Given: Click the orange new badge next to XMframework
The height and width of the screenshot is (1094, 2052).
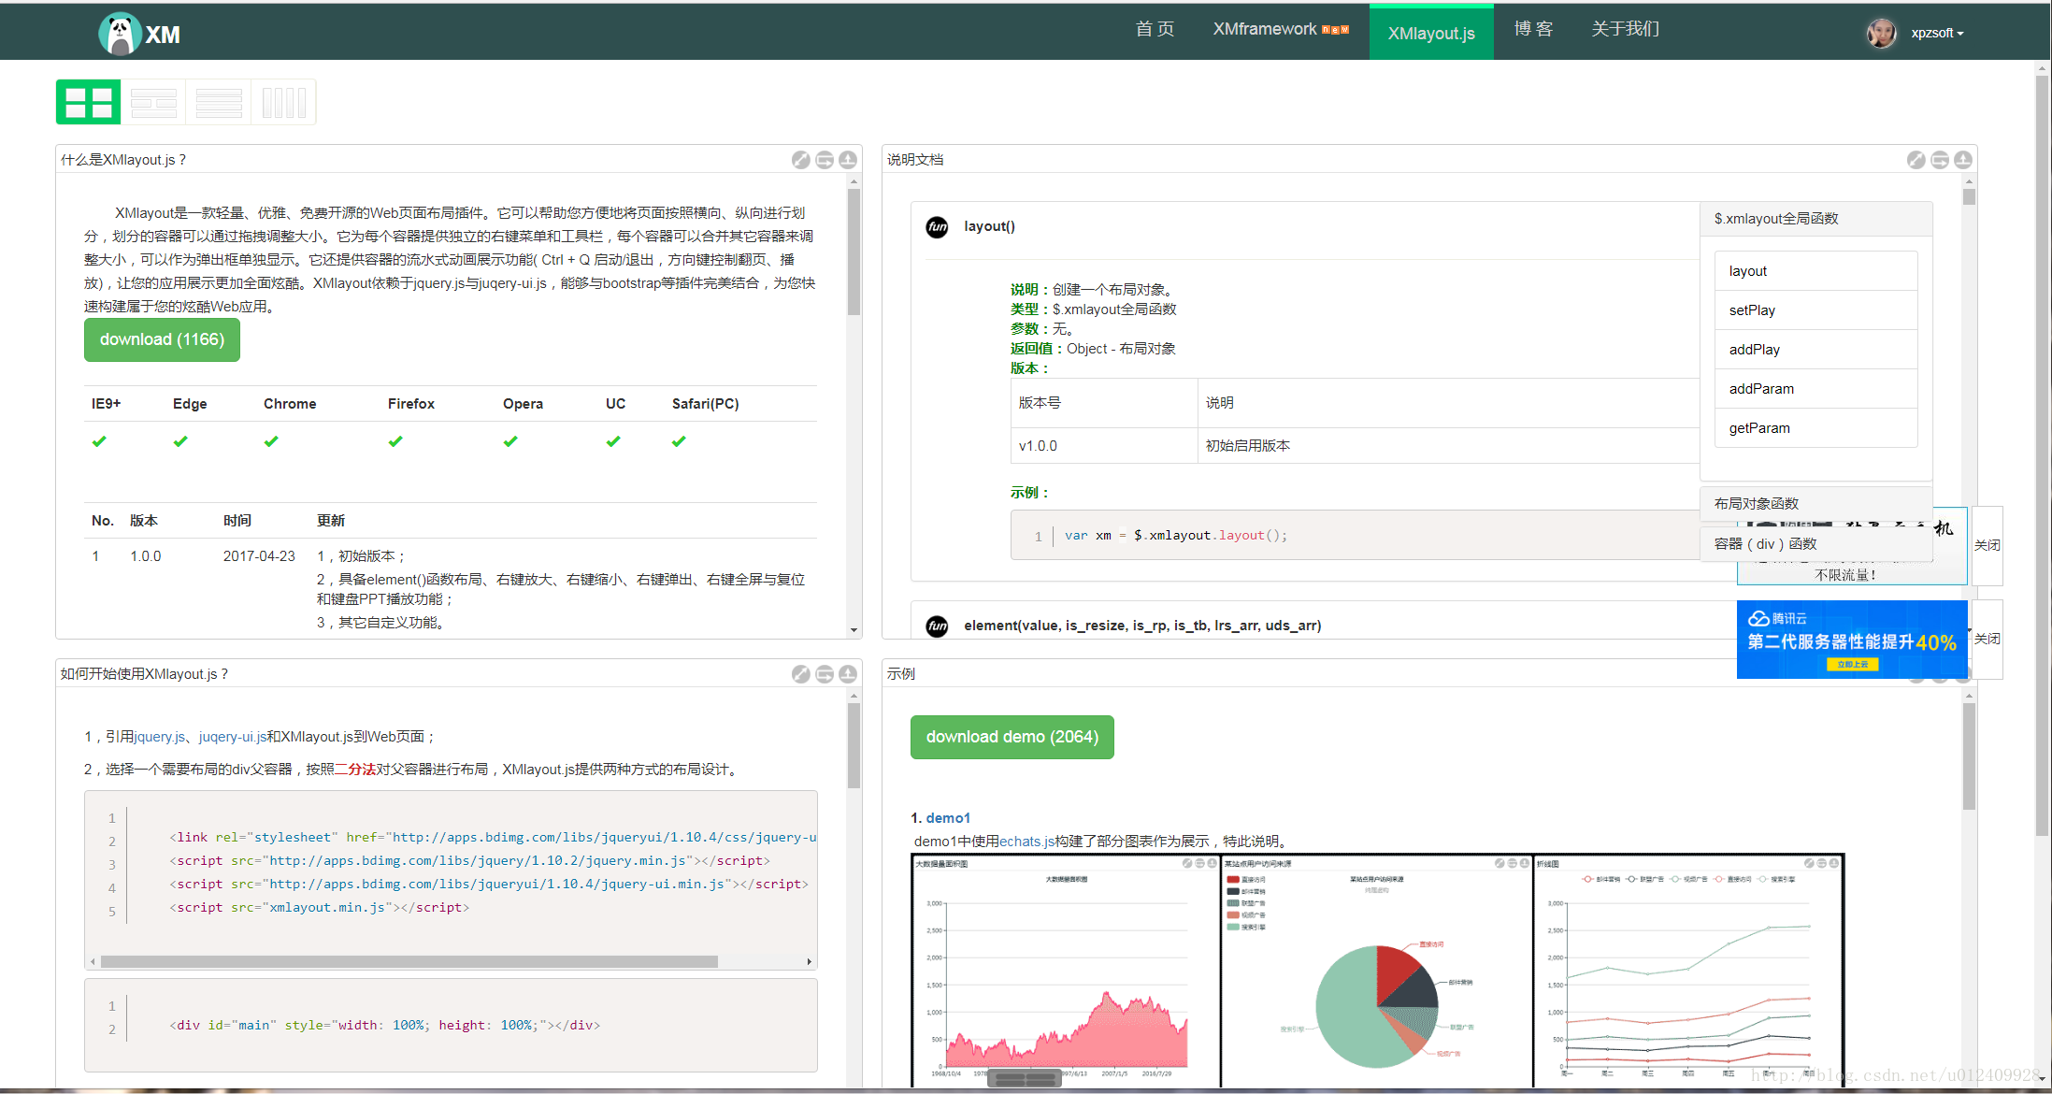Looking at the screenshot, I should tap(1335, 30).
